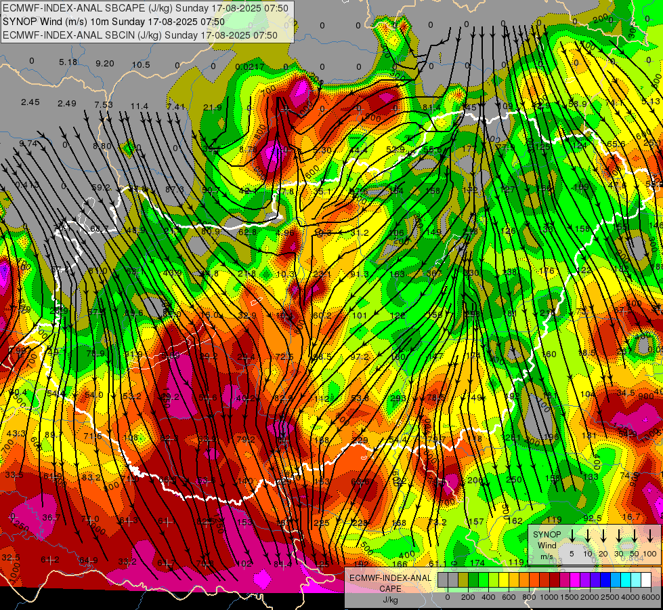The image size is (663, 610).
Task: Click the map value 8.80
Action: click(102, 146)
